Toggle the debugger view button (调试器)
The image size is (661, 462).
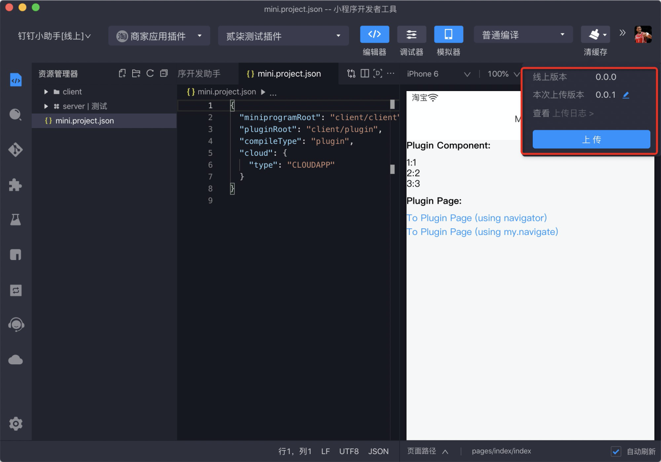[412, 34]
